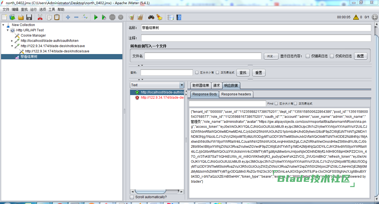
Task: Switch to the 请求 tab
Action: (217, 86)
